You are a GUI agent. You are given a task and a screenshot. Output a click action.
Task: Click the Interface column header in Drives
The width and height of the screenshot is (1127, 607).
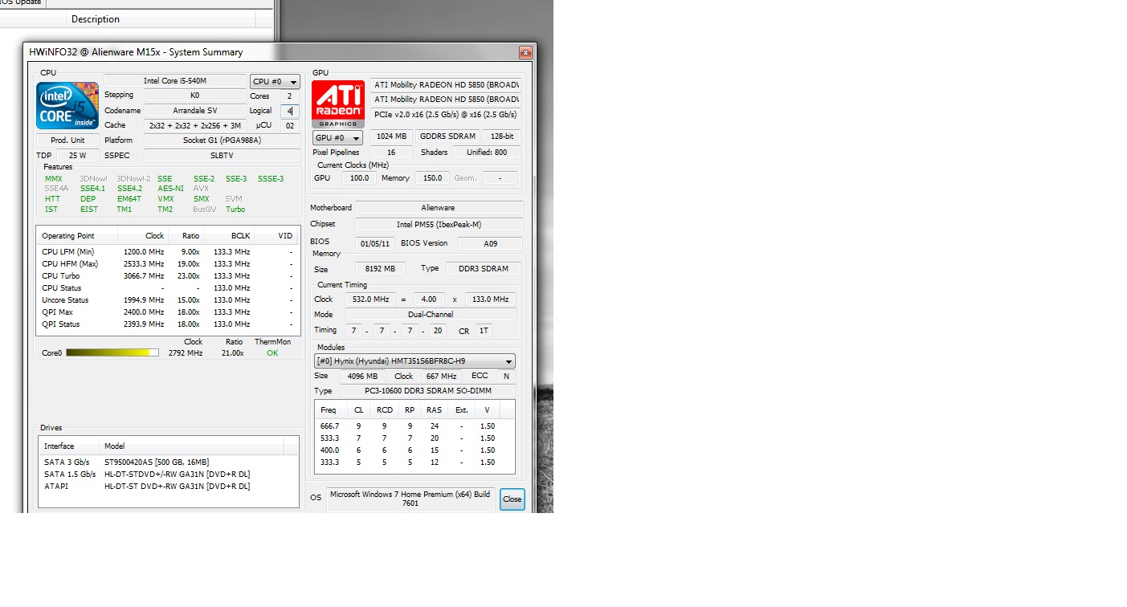click(x=69, y=446)
